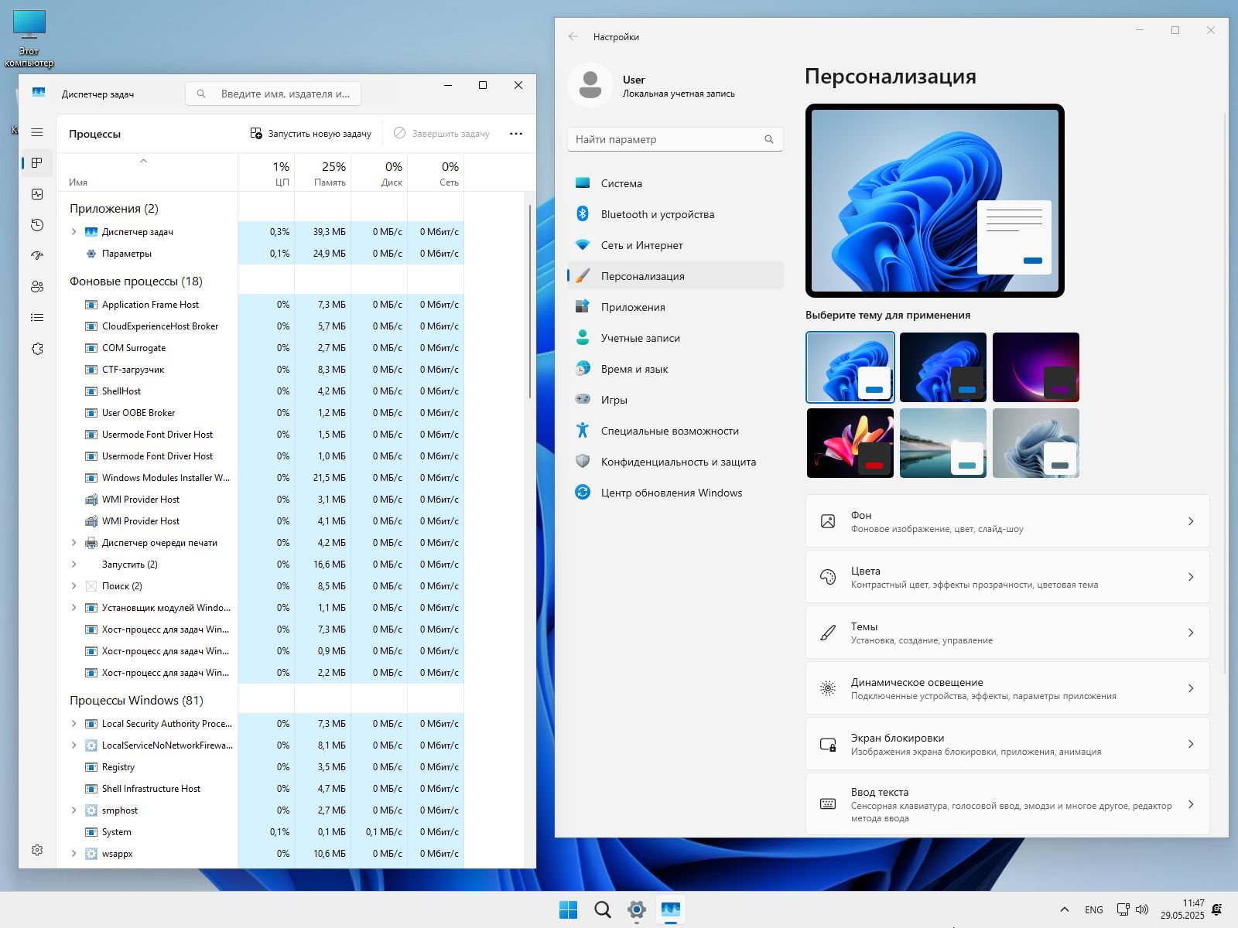Open Цвета color settings
Screen dimensions: 1238x928
(1007, 577)
